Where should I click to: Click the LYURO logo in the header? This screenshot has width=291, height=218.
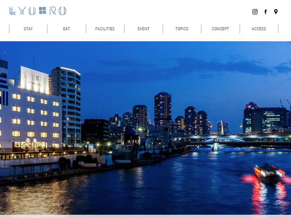[38, 11]
